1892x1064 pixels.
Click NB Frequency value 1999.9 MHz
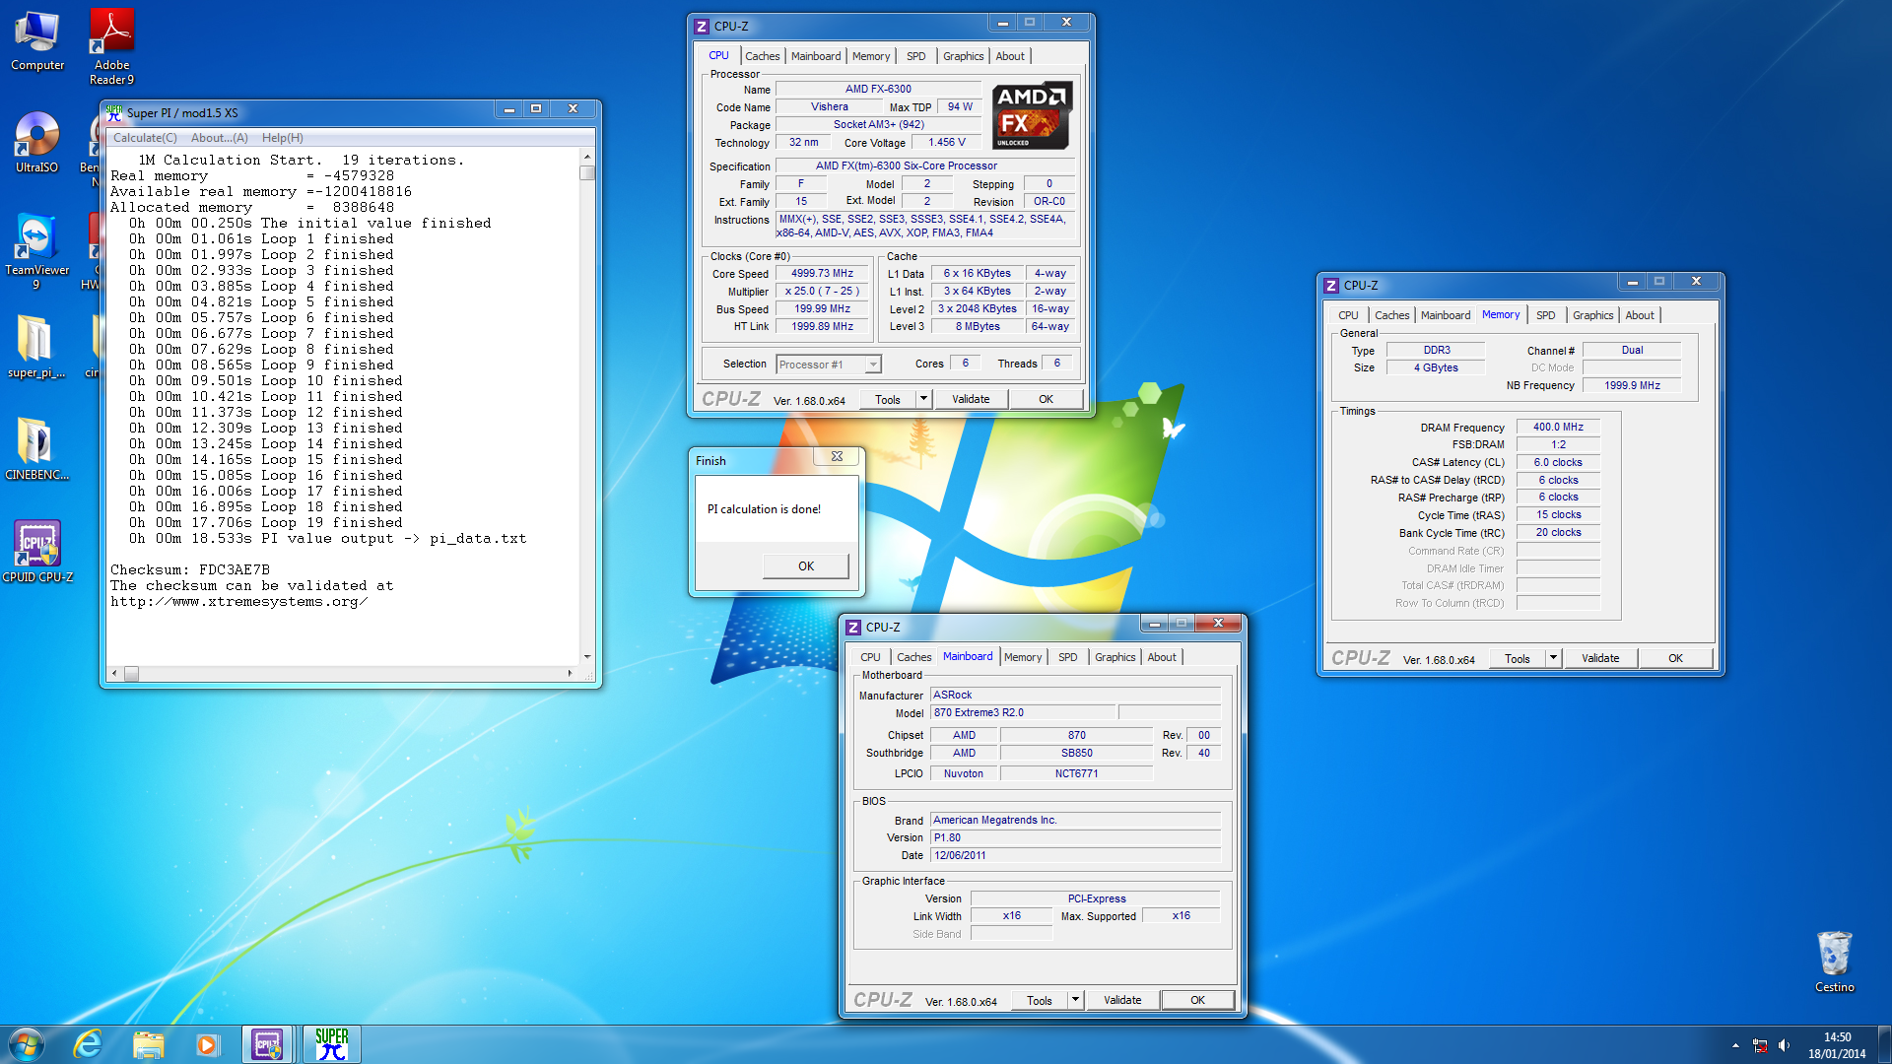(x=1632, y=385)
